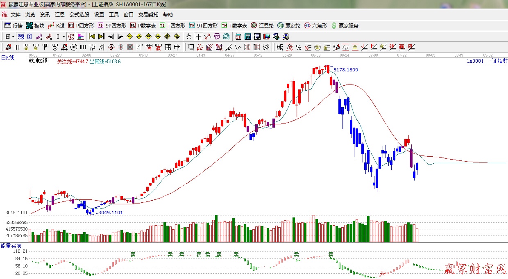This screenshot has width=508, height=279.
Task: Open the T数字表 number table
Action: (234, 25)
